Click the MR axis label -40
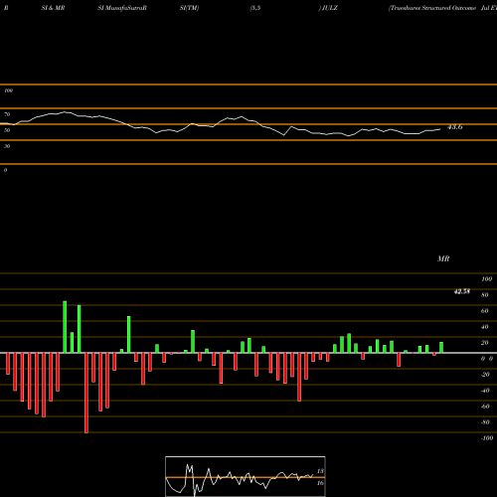The height and width of the screenshot is (497, 497). (x=485, y=391)
